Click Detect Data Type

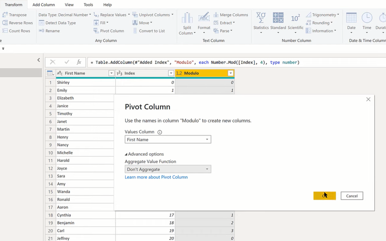pos(57,23)
